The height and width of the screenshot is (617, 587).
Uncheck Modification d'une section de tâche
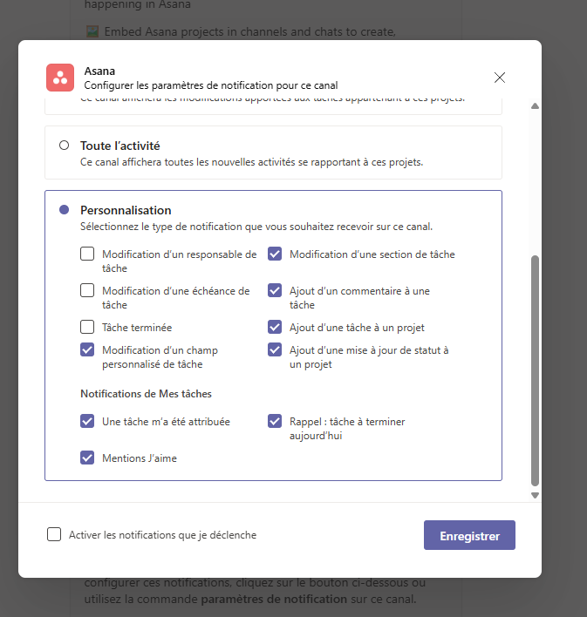click(x=275, y=254)
